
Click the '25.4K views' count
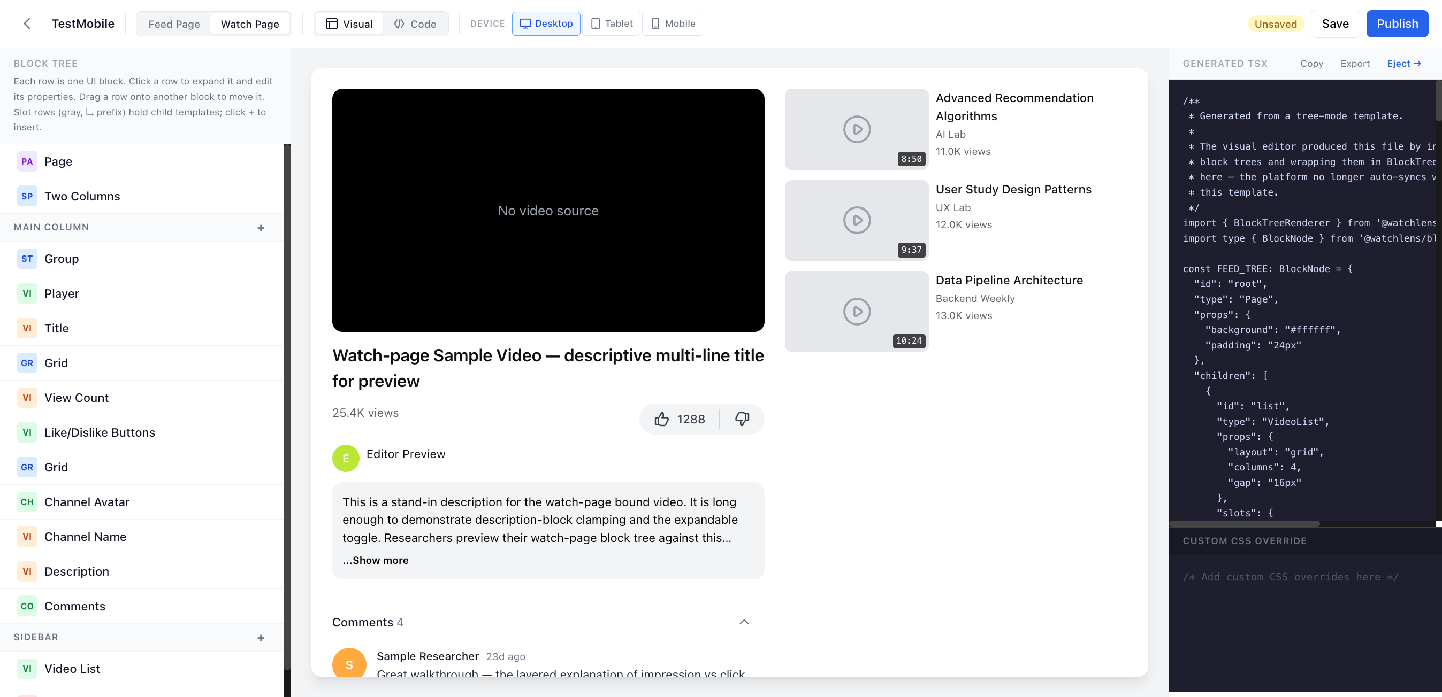click(365, 413)
